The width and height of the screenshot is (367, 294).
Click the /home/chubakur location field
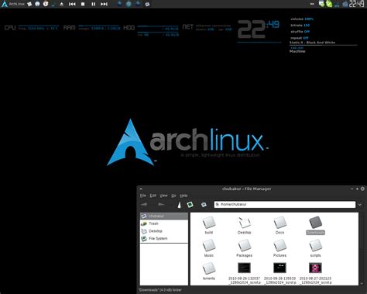click(285, 205)
